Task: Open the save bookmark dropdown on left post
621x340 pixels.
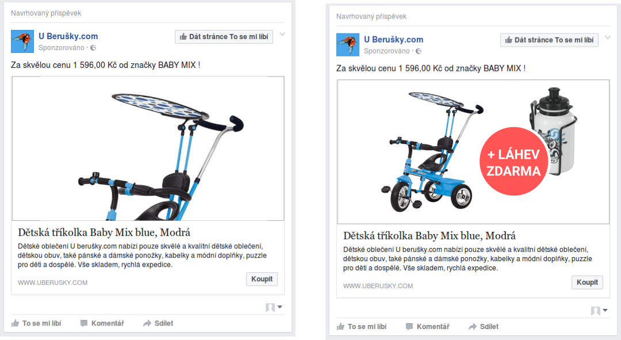Action: point(274,308)
